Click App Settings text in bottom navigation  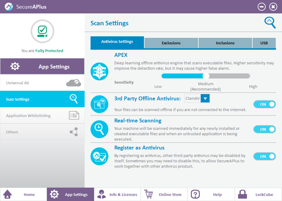[76, 195]
